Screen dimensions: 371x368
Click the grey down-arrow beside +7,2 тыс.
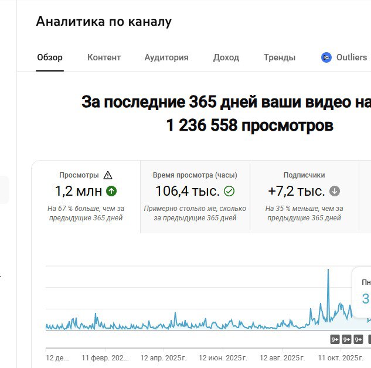point(335,191)
